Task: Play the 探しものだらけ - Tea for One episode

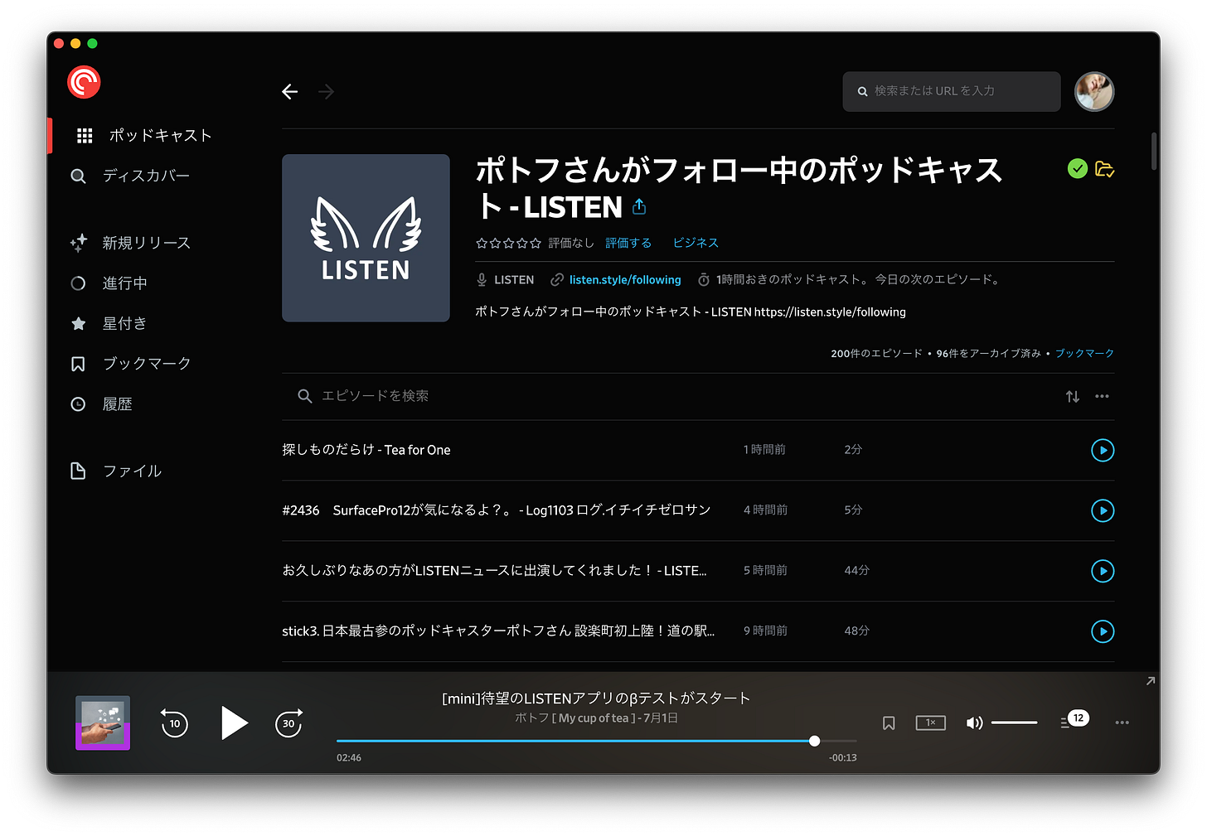Action: [x=1103, y=450]
